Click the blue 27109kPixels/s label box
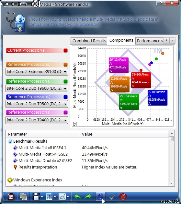Screen dimensions: 181x204 click(157, 98)
